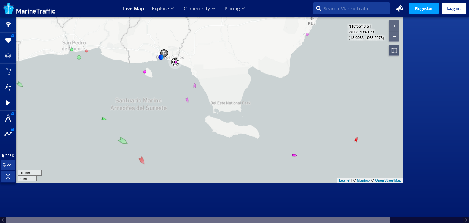Select the northern pink vessel marker
469x223 pixels.
(x=195, y=85)
